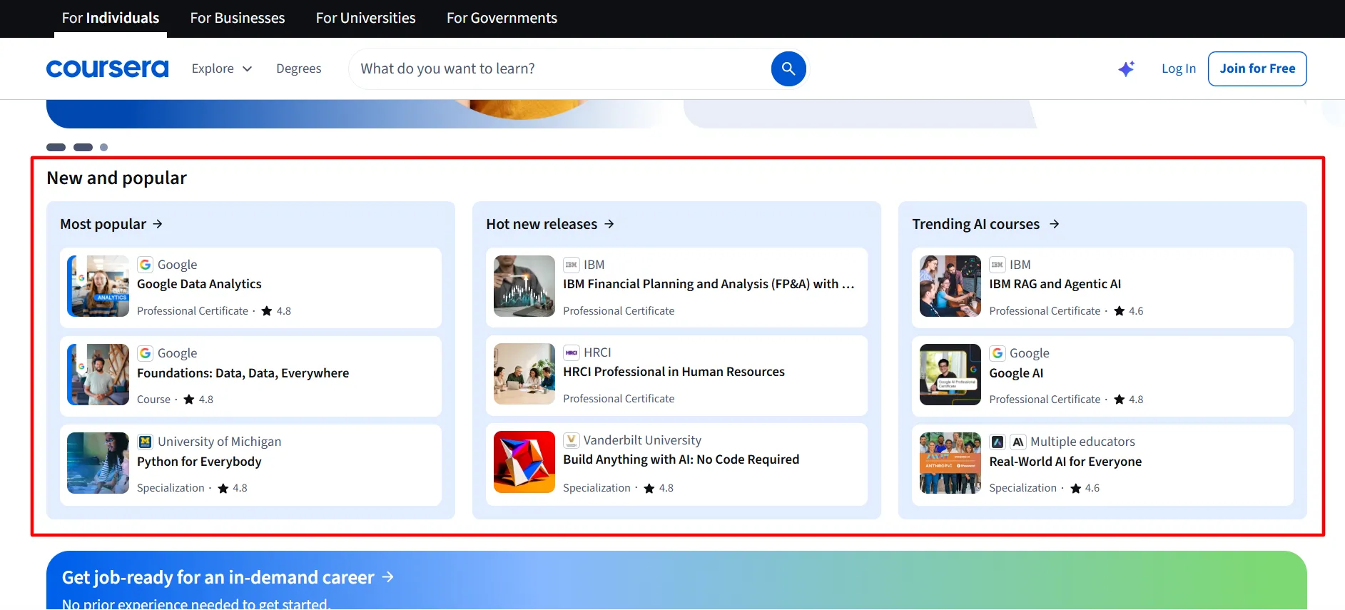This screenshot has width=1345, height=610.
Task: Expand the Explore dropdown
Action: [x=222, y=68]
